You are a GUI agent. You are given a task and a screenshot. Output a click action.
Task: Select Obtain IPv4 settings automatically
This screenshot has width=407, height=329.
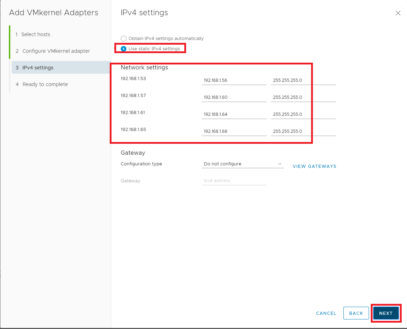[124, 39]
